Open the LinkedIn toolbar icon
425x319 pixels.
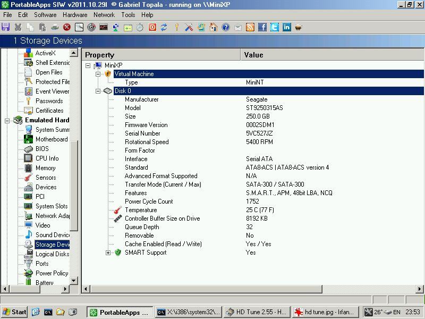tap(286, 27)
